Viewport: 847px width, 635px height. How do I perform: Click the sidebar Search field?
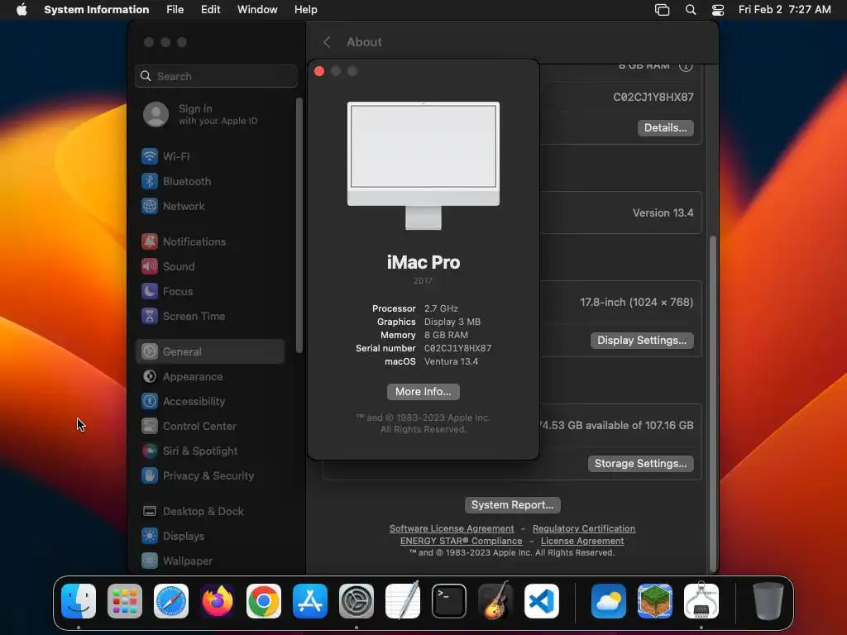click(x=216, y=76)
